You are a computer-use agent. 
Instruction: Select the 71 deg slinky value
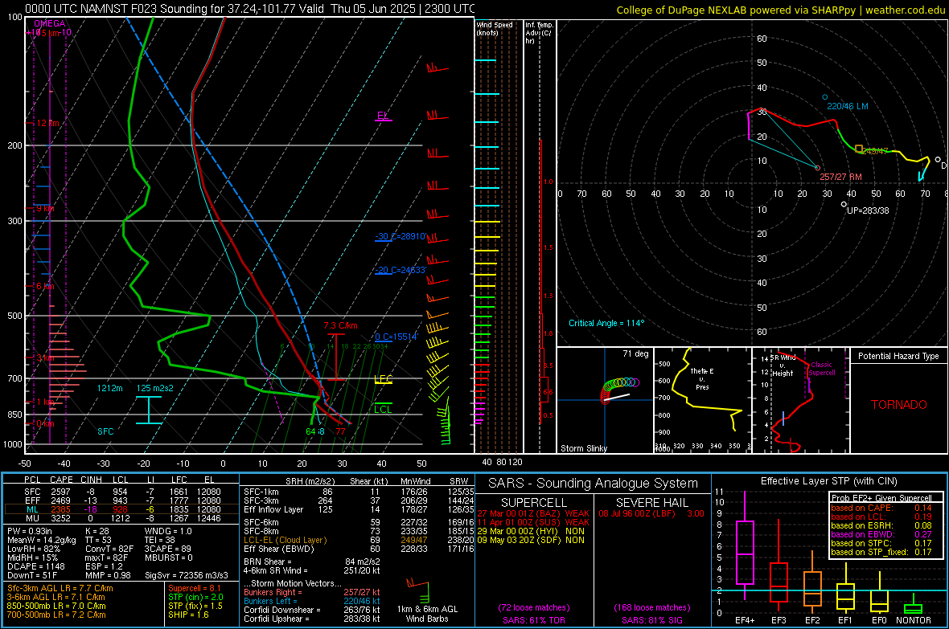(x=635, y=353)
